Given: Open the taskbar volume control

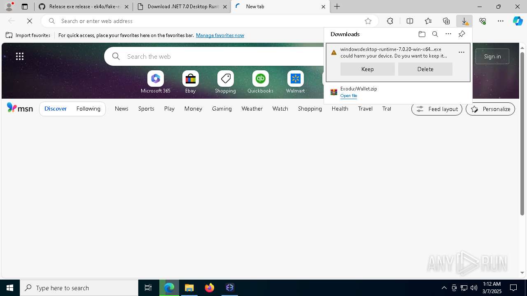Looking at the screenshot, I should (x=474, y=288).
